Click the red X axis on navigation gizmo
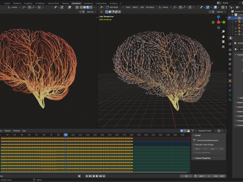 (219, 22)
